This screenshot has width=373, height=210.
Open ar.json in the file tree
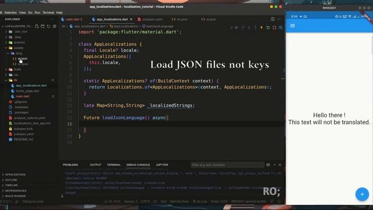pyautogui.click(x=29, y=58)
